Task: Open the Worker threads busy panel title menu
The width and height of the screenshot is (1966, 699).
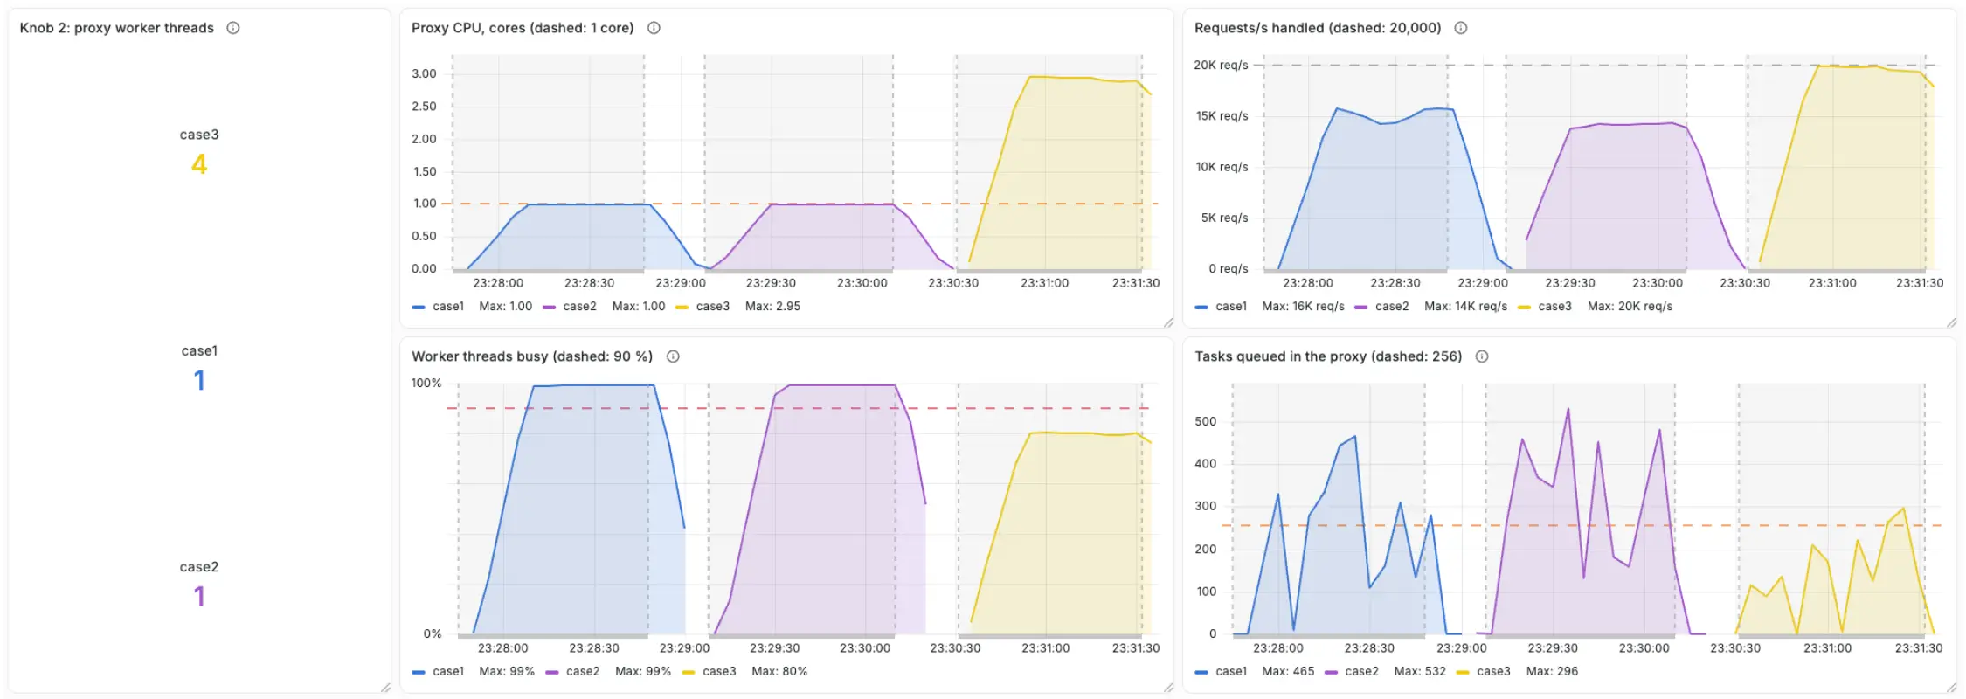Action: click(532, 356)
